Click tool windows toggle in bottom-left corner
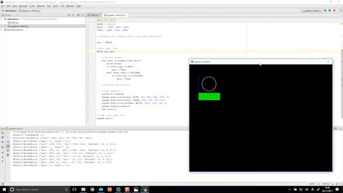This screenshot has width=343, height=193. coord(3,184)
